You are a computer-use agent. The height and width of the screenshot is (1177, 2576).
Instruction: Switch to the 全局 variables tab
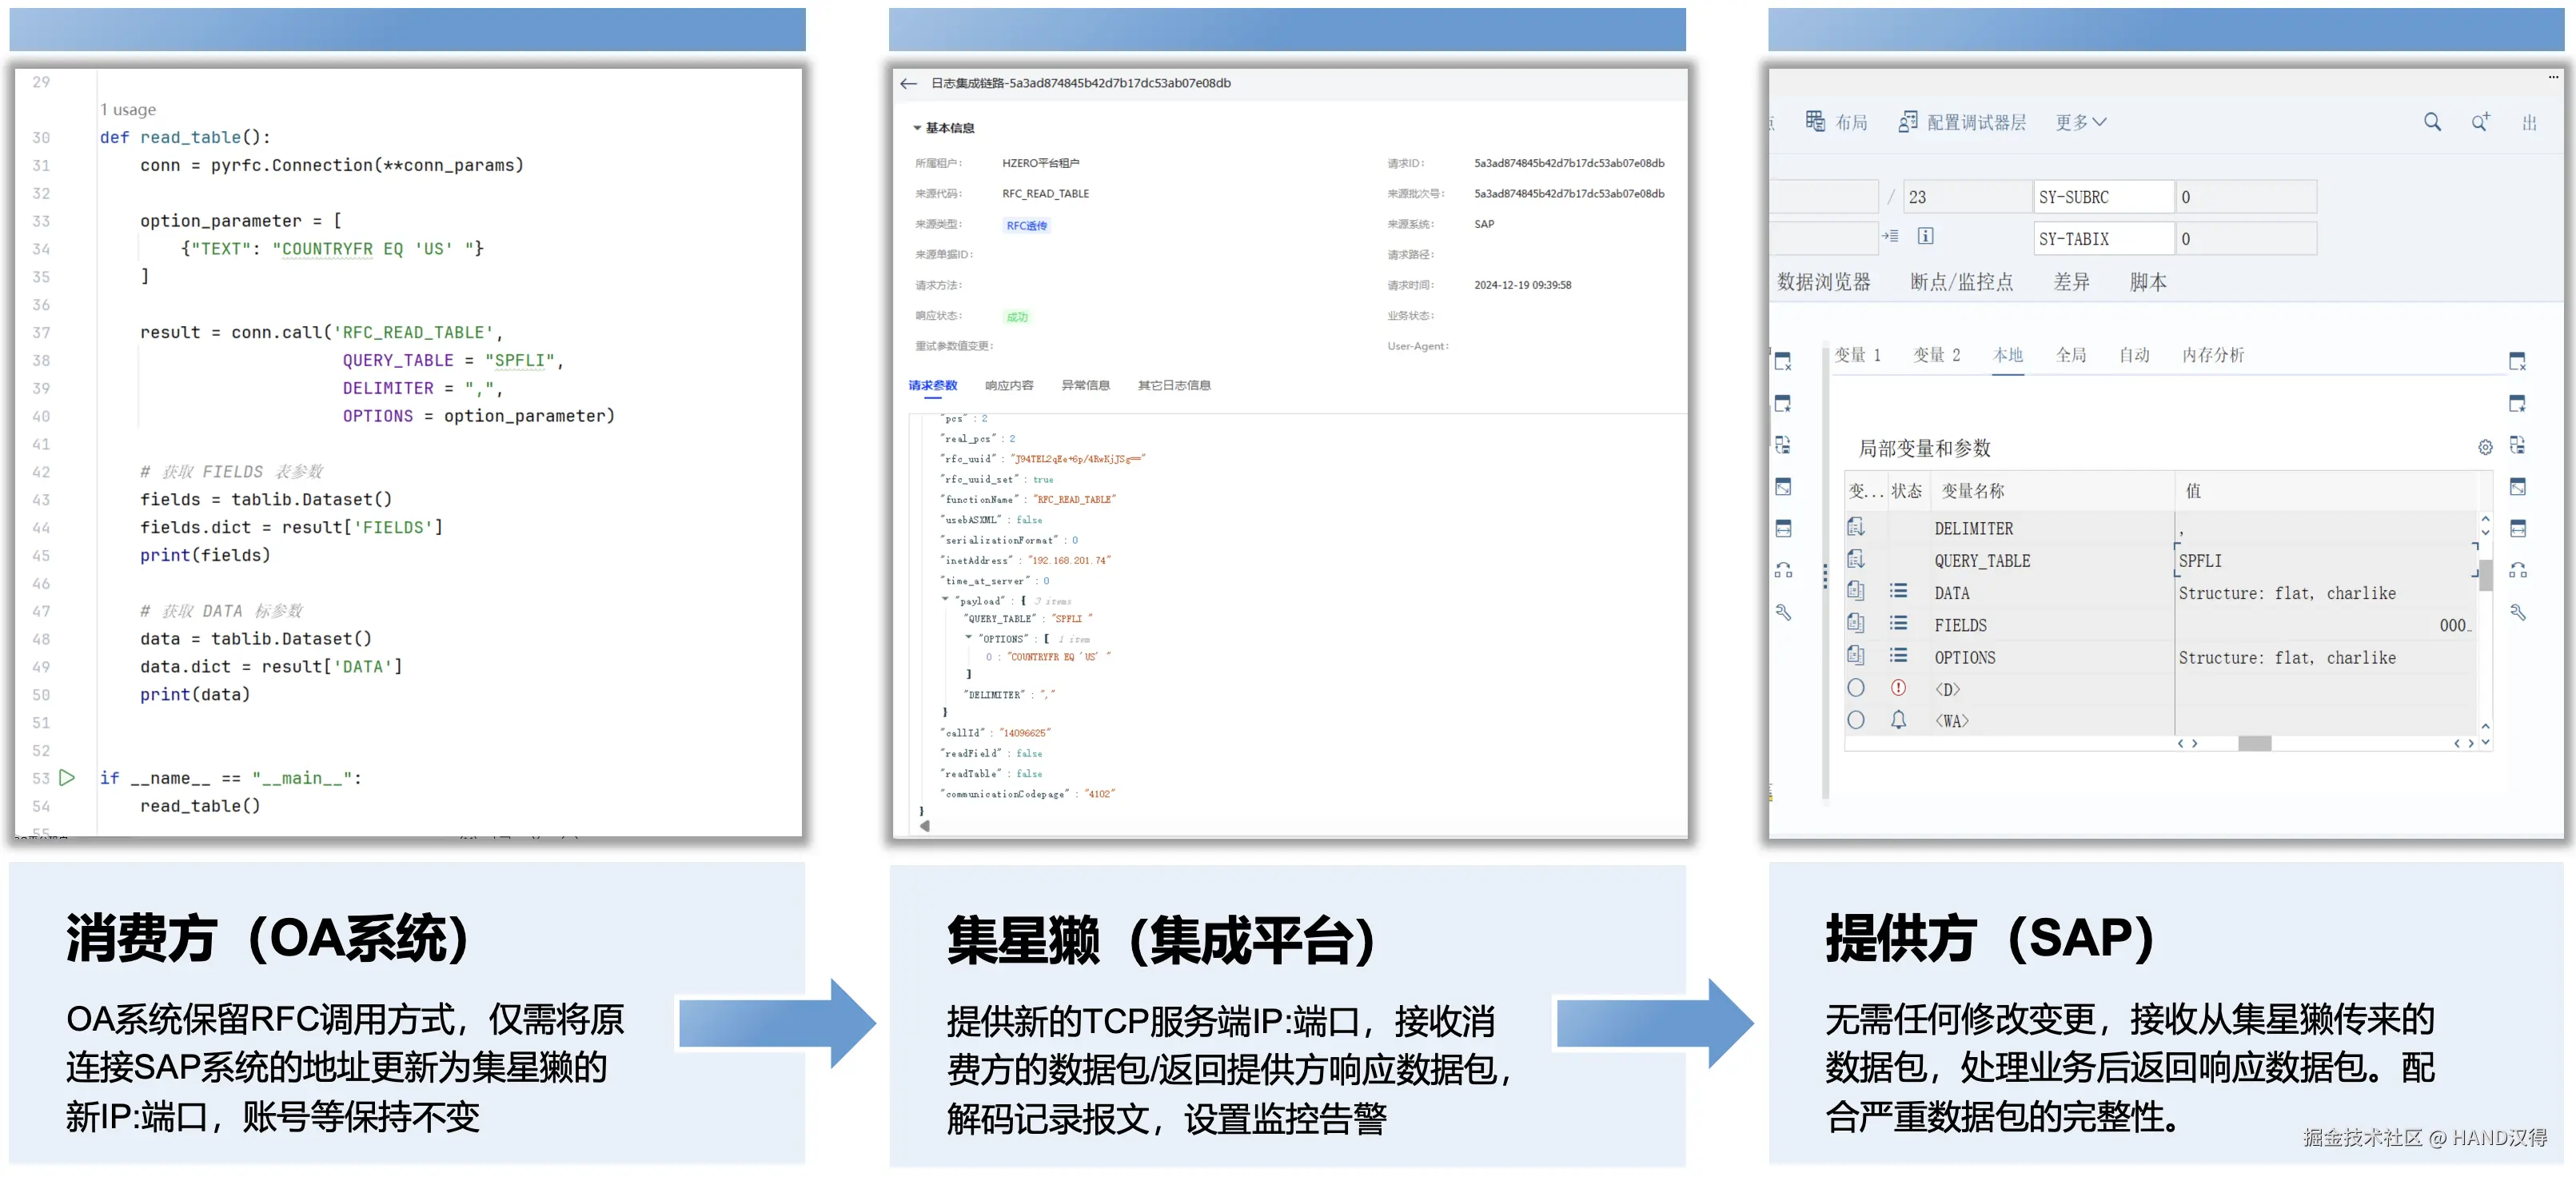click(x=2070, y=355)
